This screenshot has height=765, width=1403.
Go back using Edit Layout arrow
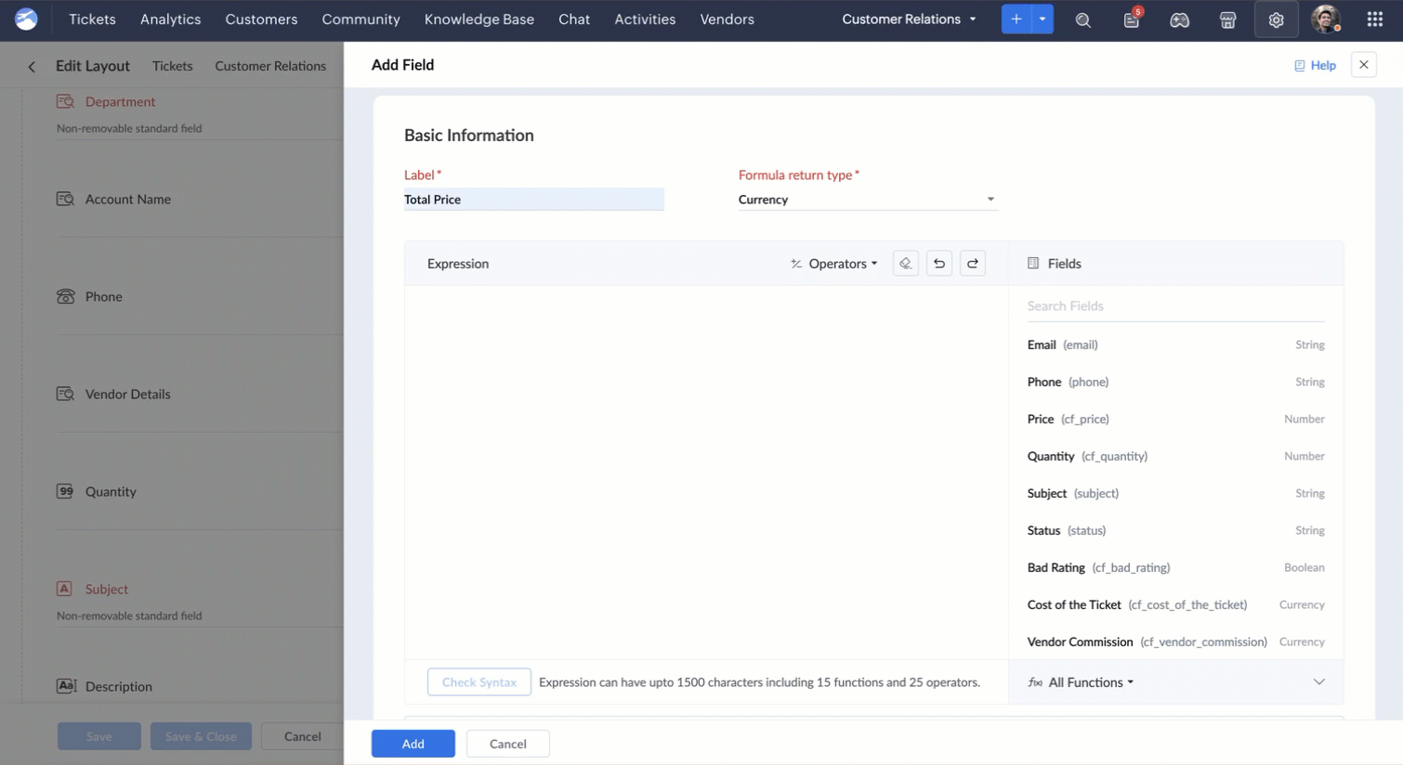(32, 66)
